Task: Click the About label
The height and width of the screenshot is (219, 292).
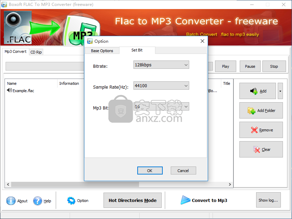Action: point(22,201)
